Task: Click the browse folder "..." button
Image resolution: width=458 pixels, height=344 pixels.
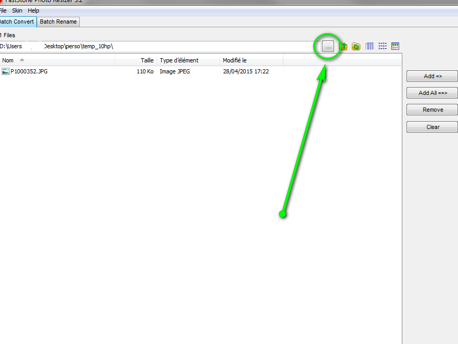Action: (x=328, y=47)
